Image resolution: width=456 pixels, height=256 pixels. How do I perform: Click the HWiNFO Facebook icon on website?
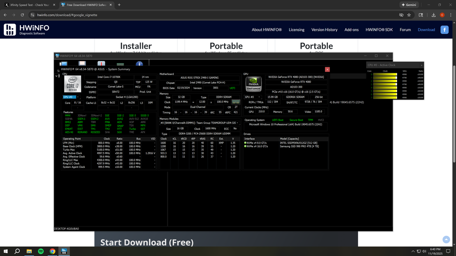[x=445, y=29]
